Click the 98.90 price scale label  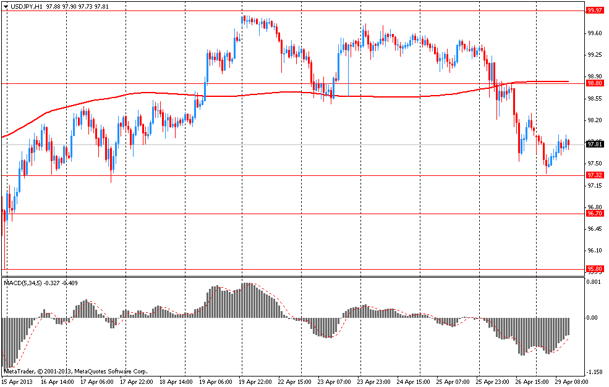click(595, 77)
